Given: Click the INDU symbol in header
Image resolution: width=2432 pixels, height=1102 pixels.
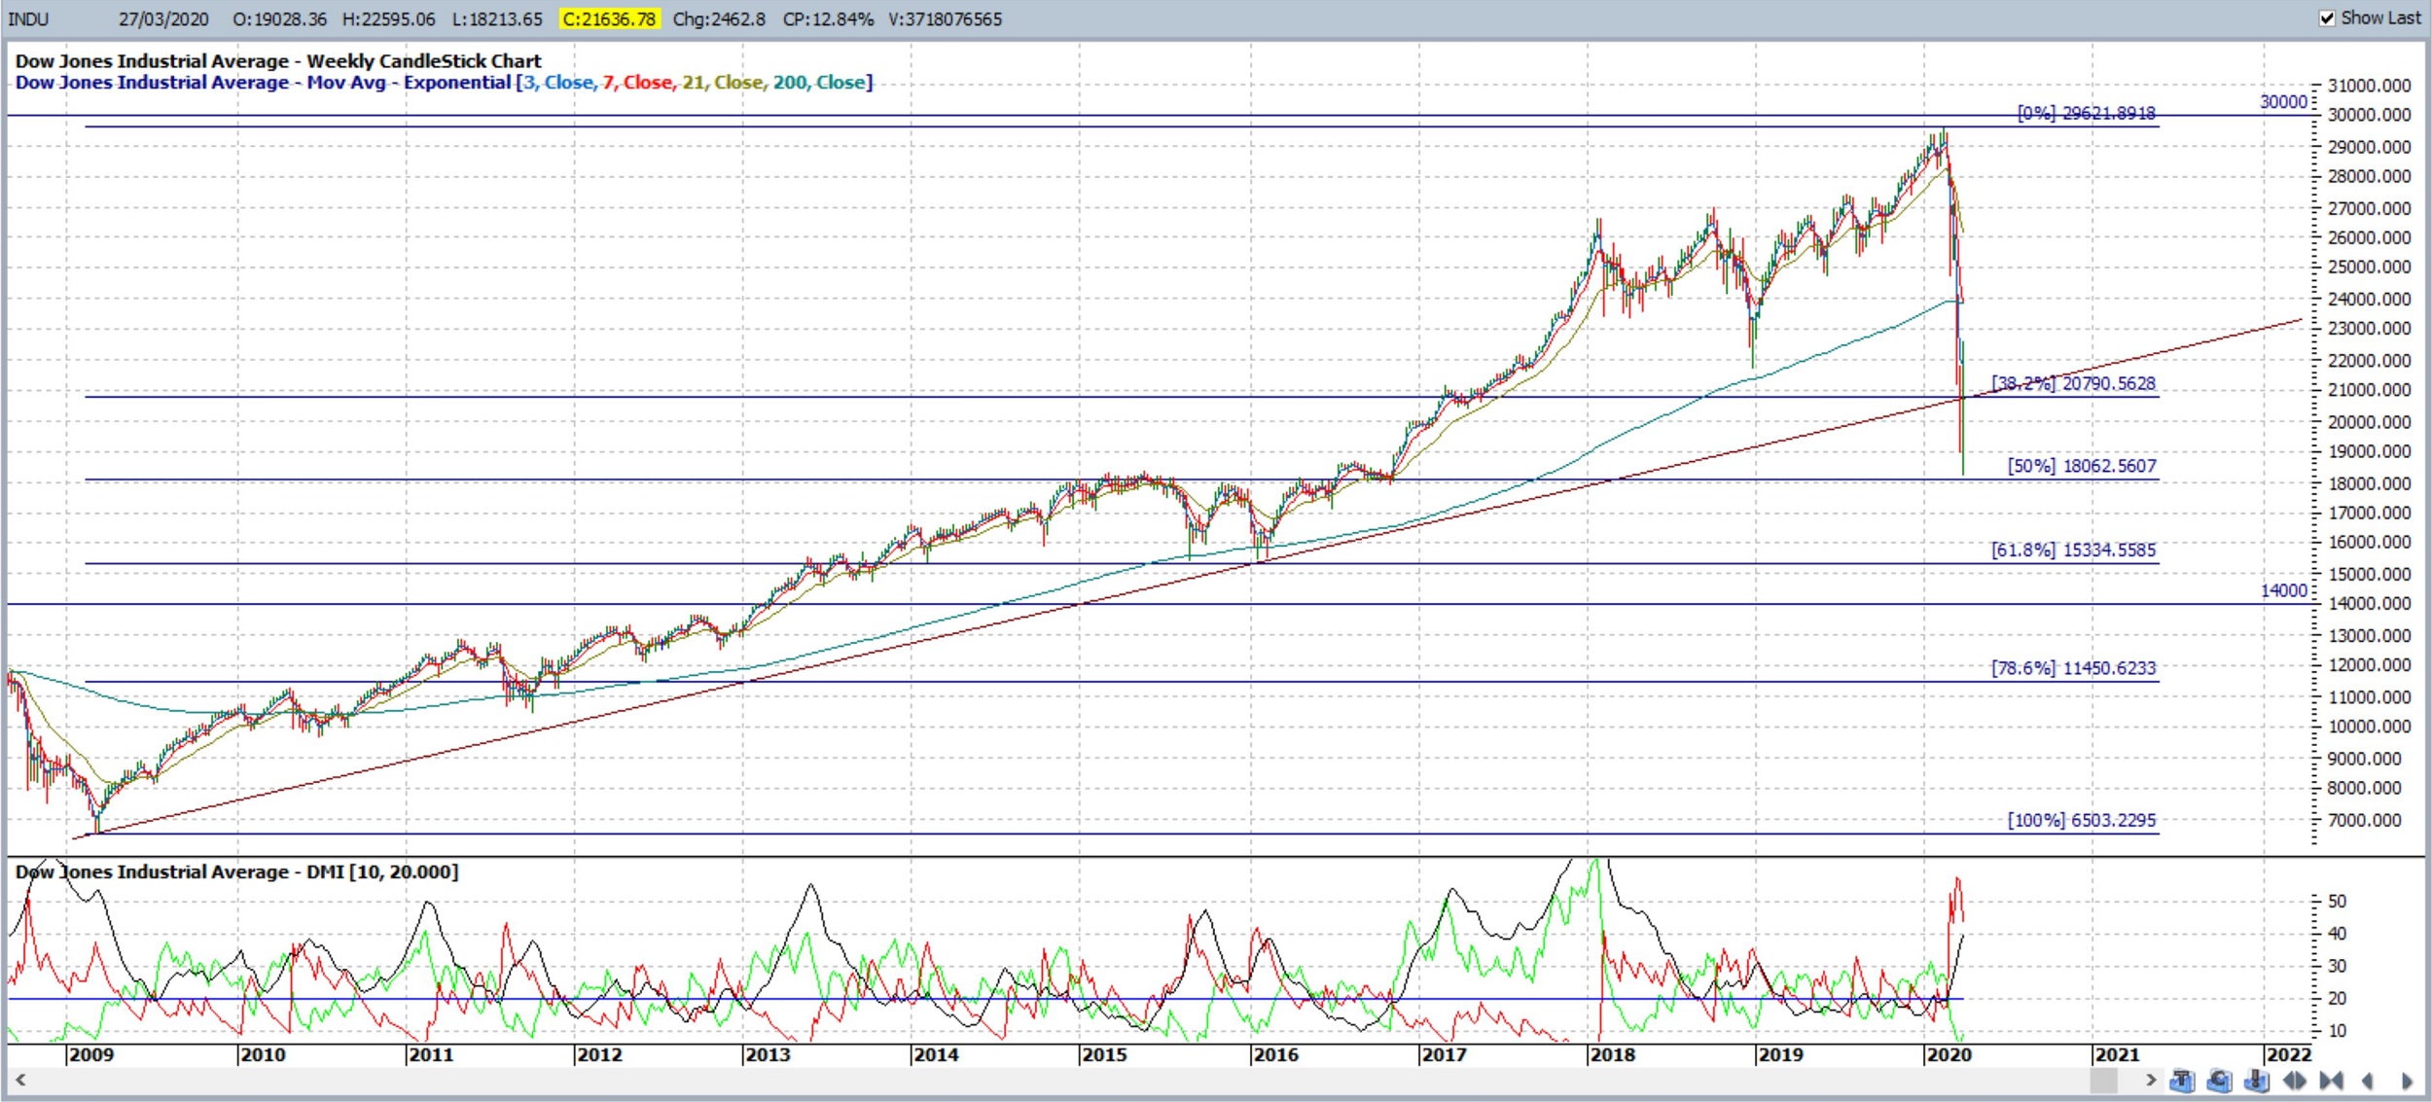Looking at the screenshot, I should [x=27, y=19].
